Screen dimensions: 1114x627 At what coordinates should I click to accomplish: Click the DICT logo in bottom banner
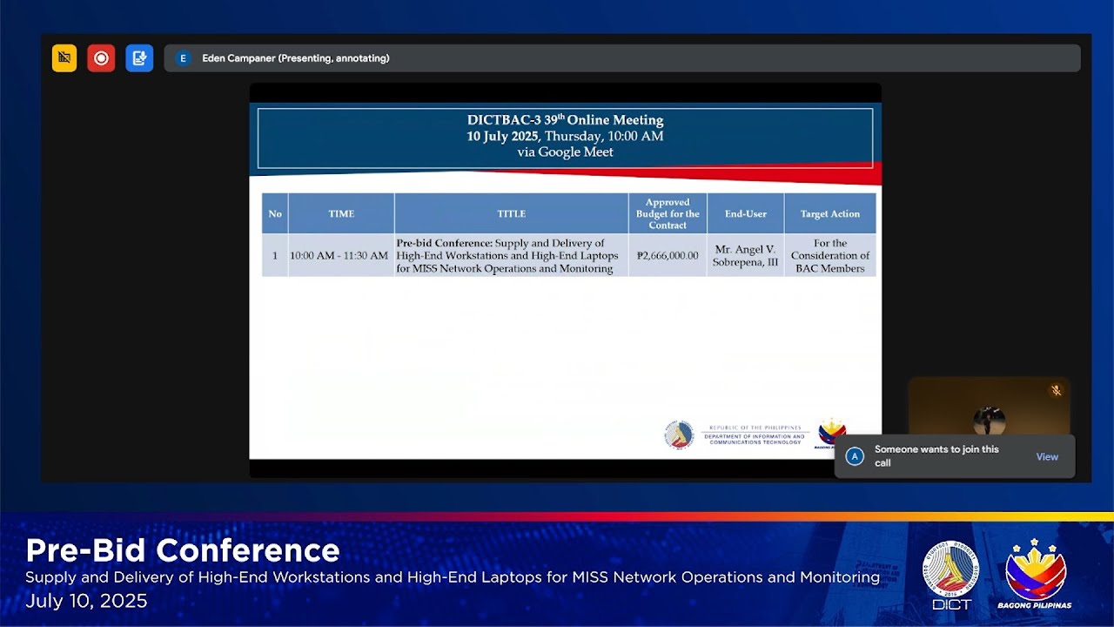coord(951,575)
